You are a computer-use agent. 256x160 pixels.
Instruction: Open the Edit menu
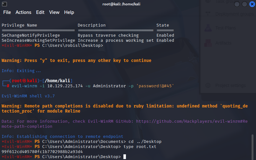point(40,12)
